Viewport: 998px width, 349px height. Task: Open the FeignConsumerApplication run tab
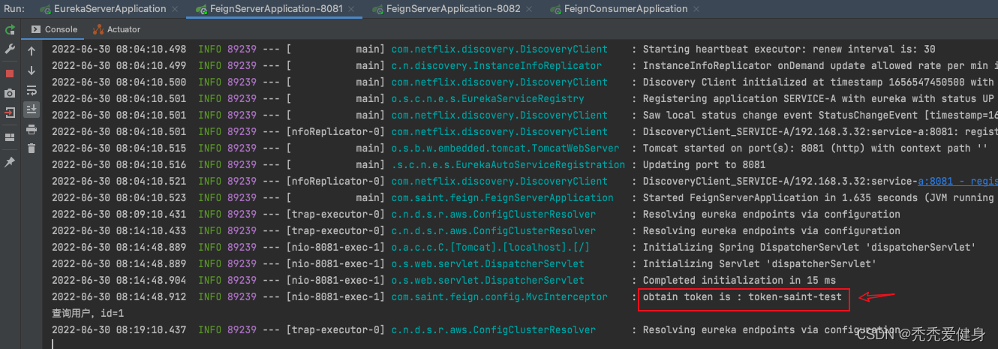point(624,9)
